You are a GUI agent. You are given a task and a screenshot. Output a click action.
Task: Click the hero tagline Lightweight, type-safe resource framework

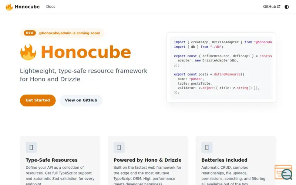84,75
